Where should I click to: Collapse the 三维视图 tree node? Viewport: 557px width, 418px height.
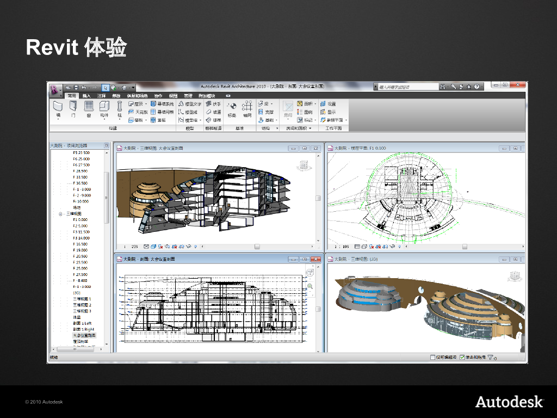point(61,214)
